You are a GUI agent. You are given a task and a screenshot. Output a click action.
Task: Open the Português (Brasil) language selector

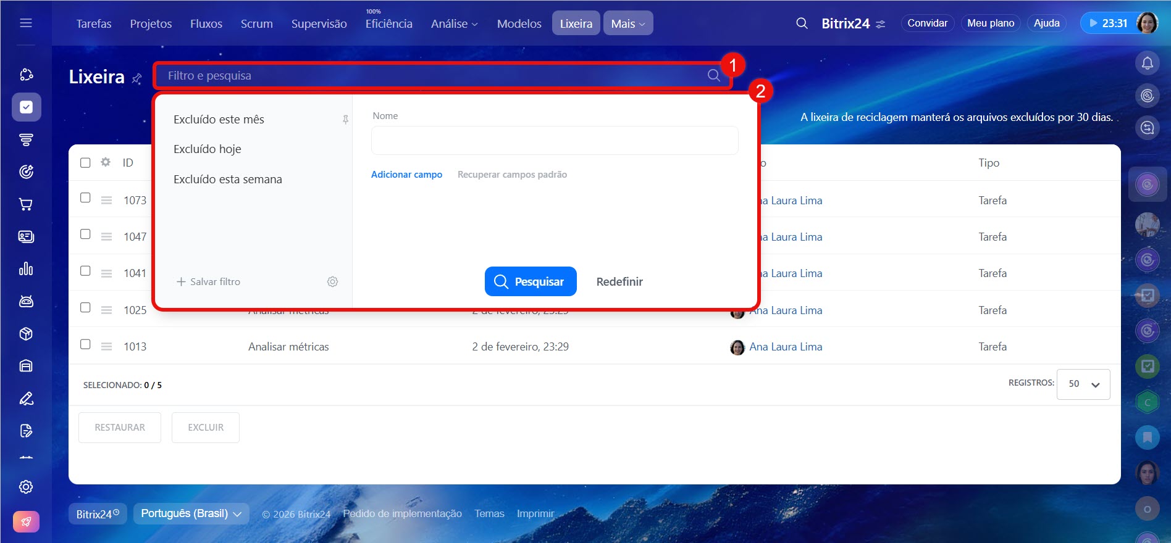[191, 513]
